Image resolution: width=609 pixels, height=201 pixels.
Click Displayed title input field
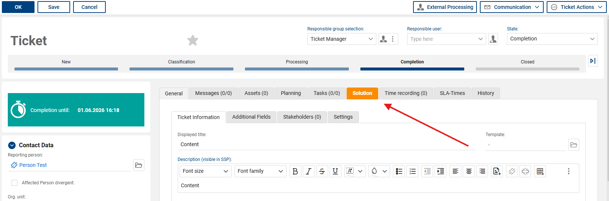pos(327,144)
